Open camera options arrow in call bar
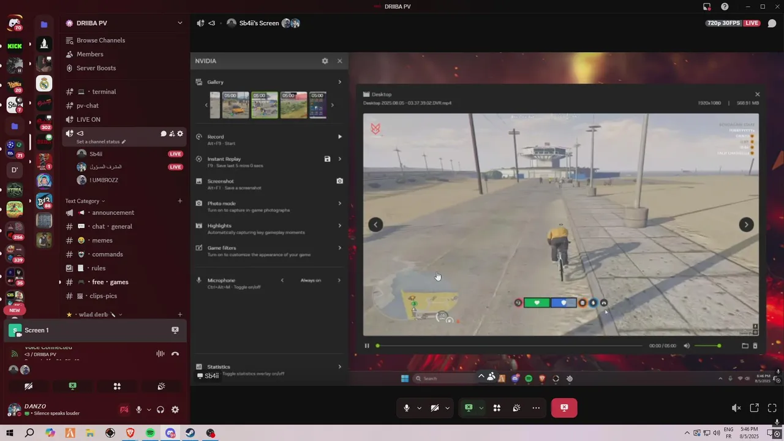This screenshot has height=441, width=784. (448, 408)
